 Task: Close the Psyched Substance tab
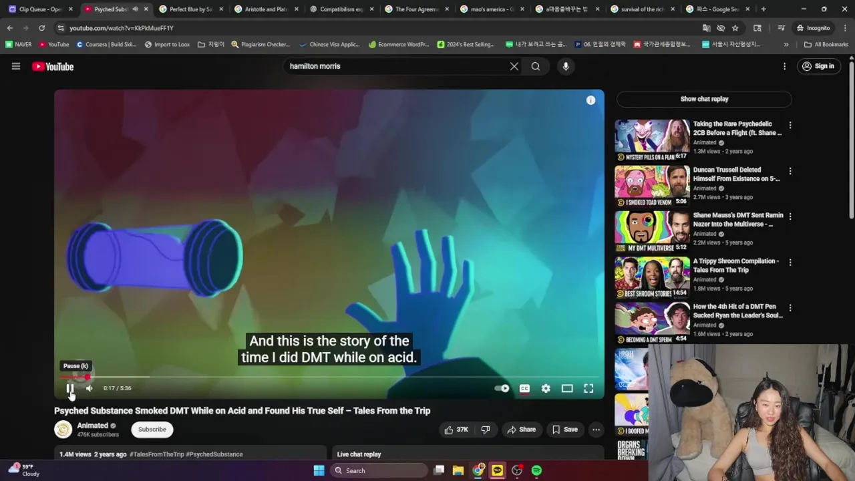(x=146, y=9)
